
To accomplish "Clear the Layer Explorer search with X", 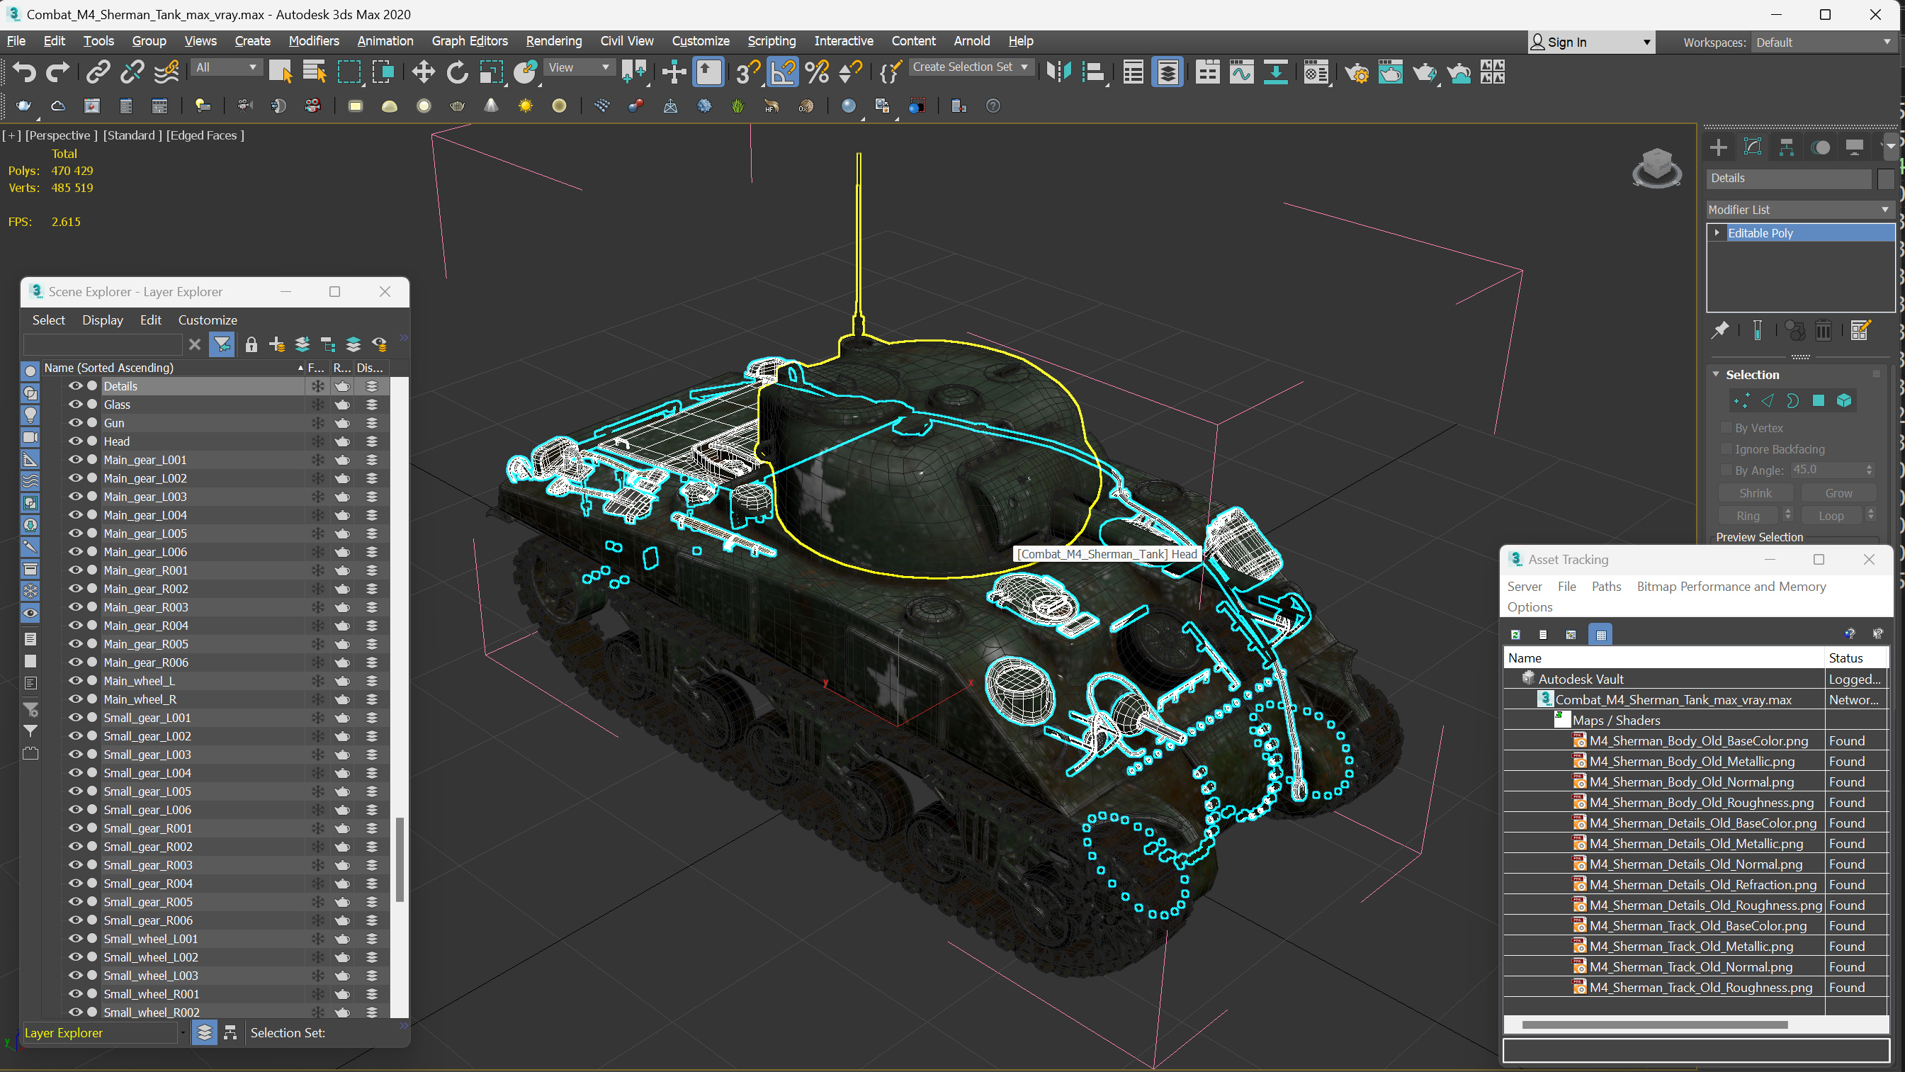I will coord(195,344).
